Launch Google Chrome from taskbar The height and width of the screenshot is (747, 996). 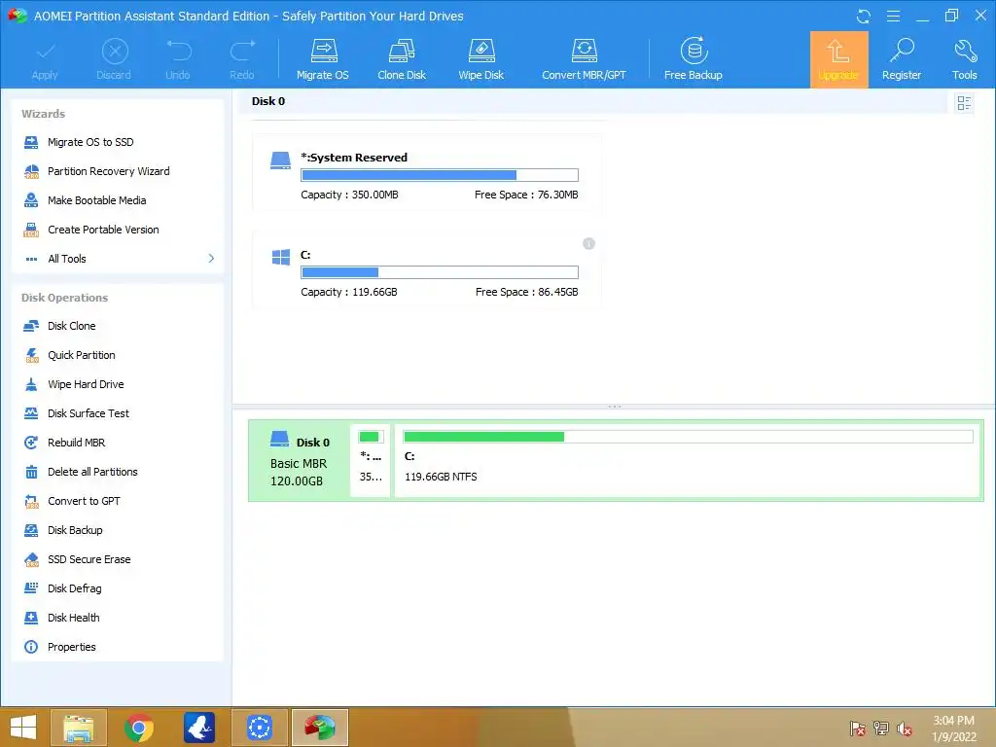click(139, 728)
